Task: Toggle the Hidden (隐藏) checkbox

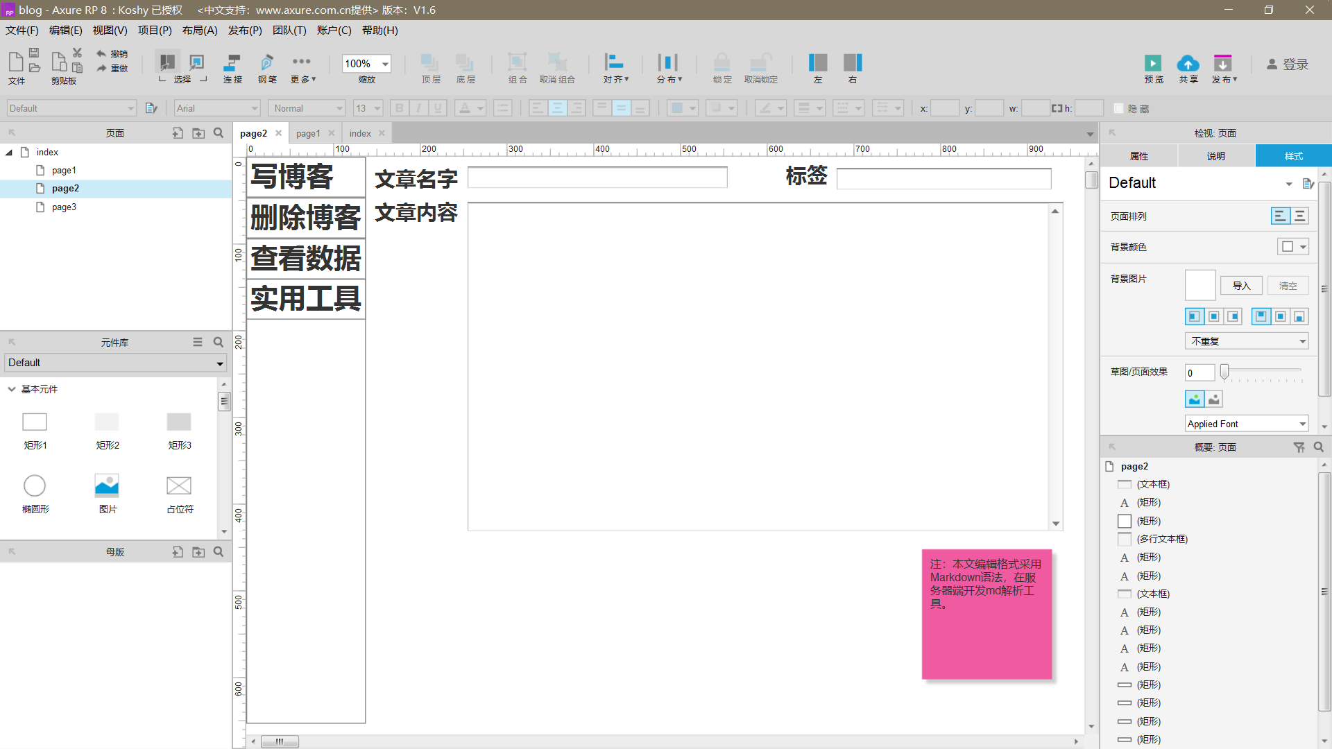Action: (1118, 108)
